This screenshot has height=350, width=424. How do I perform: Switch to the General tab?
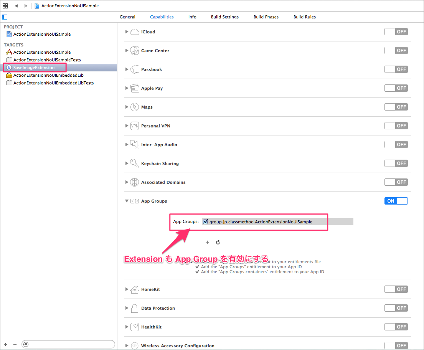point(127,17)
